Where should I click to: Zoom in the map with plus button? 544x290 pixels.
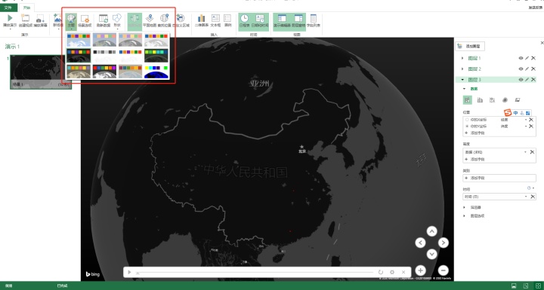[x=420, y=270]
